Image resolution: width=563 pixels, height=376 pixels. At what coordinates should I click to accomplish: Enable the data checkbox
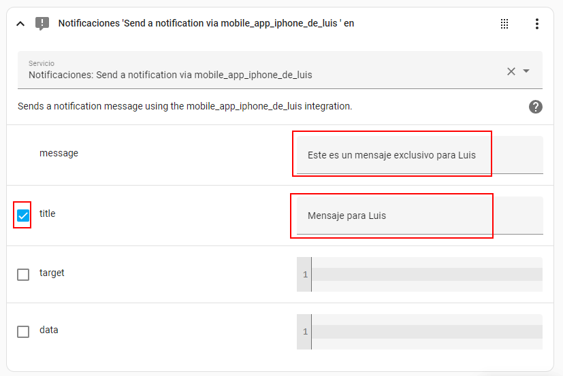23,332
